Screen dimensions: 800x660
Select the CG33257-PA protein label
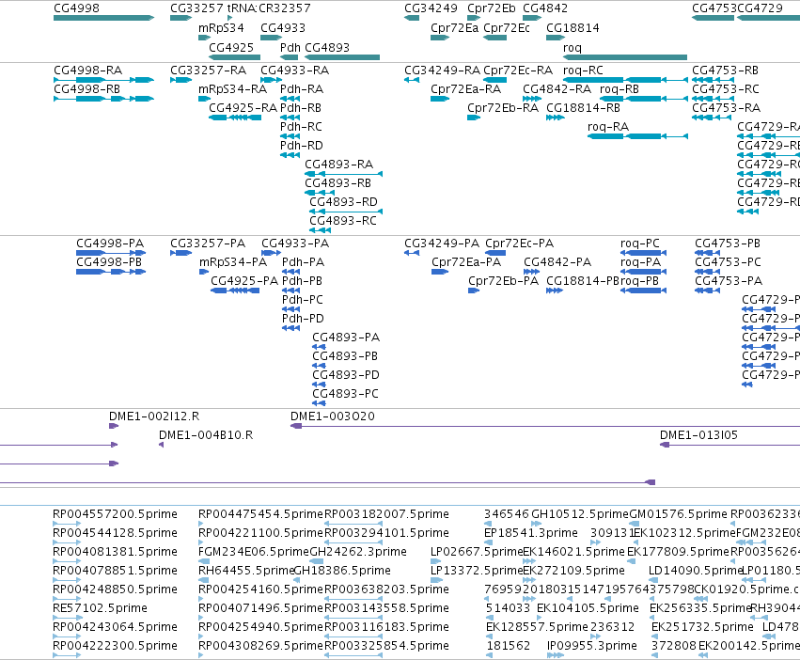208,243
